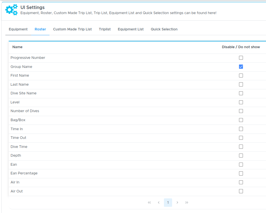Click the Disable / Do not show header
This screenshot has height=213, width=266.
[x=241, y=47]
